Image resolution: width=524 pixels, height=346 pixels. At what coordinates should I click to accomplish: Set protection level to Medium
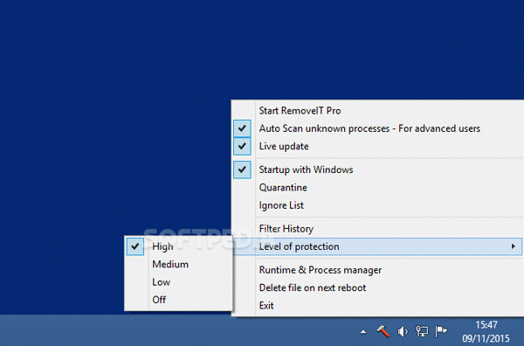tap(178, 264)
